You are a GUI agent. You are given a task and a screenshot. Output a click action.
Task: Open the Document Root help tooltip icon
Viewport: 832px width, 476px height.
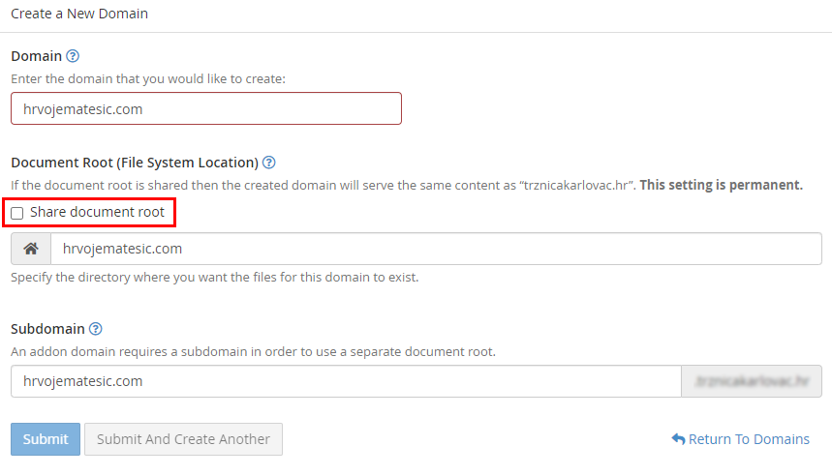pos(269,163)
